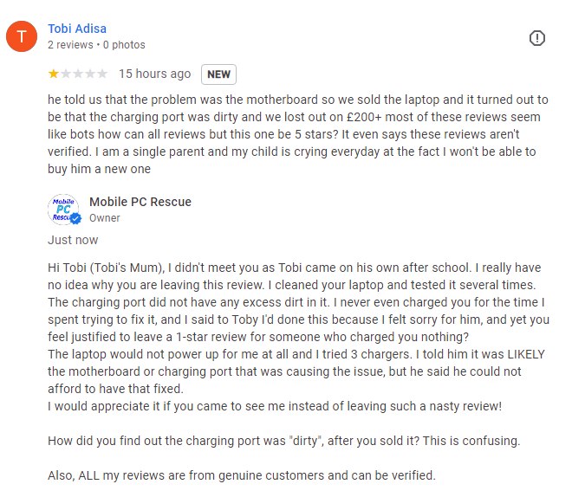Report this review via exclamation icon

coord(537,37)
